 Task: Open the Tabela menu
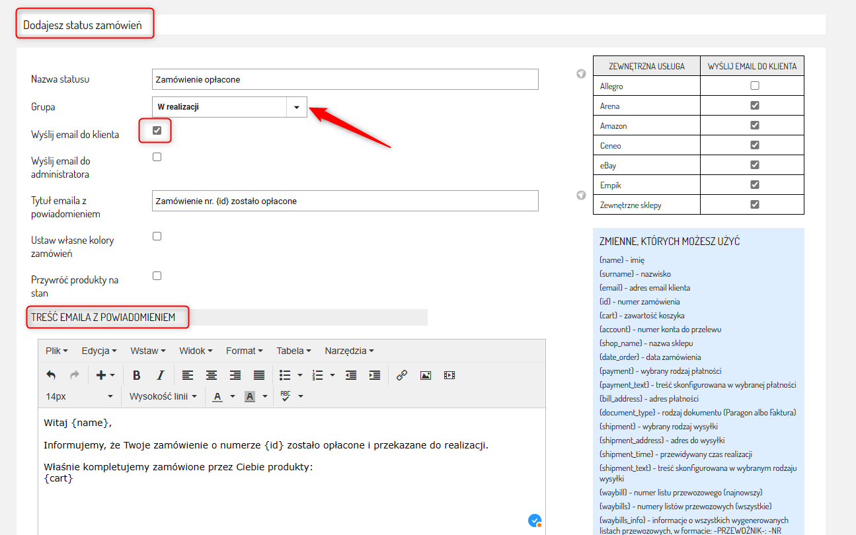293,351
